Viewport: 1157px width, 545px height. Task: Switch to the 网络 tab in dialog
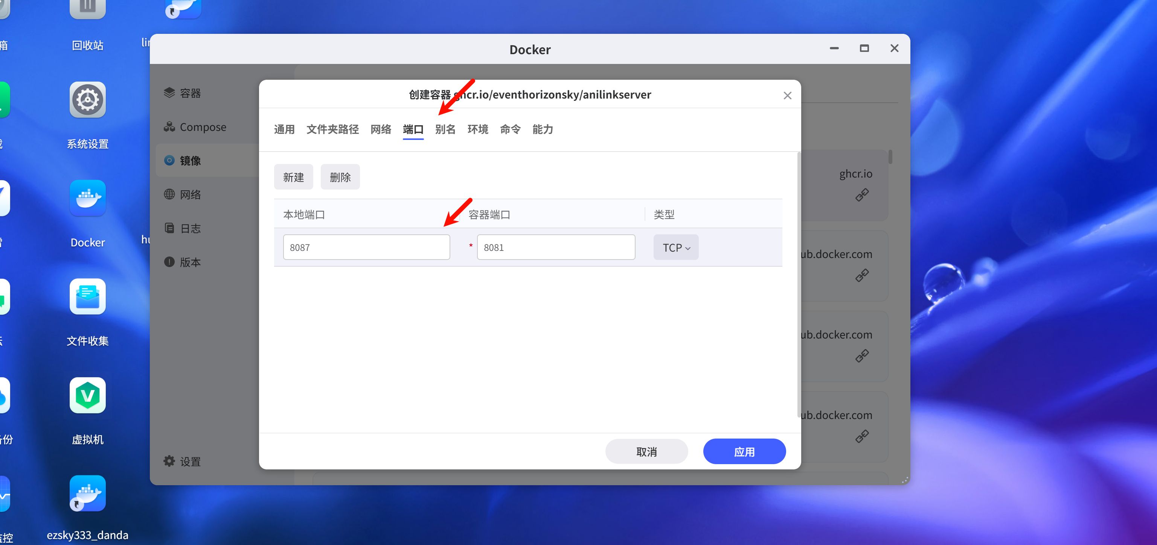pos(381,129)
